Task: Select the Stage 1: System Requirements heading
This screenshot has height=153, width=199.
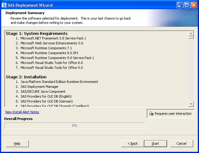Action: click(37, 33)
